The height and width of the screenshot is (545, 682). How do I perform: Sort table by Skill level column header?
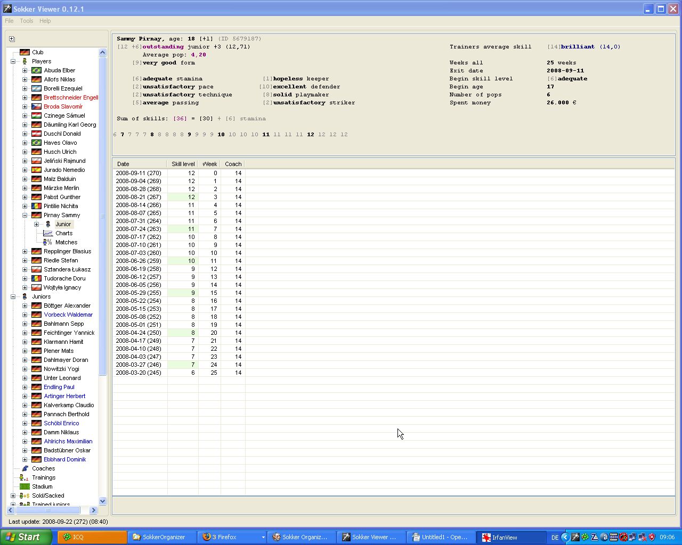coord(183,164)
